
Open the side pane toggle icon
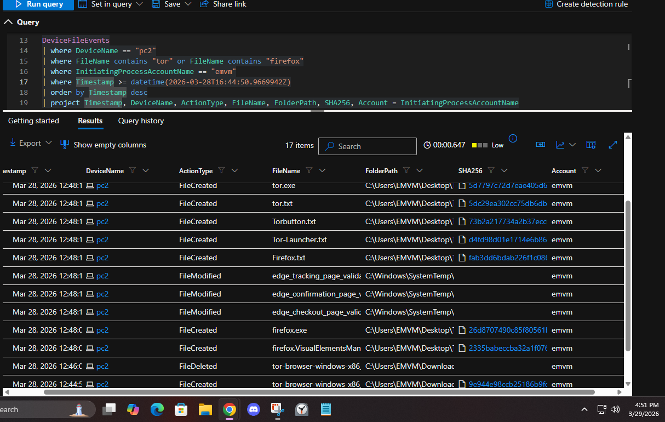click(x=541, y=145)
